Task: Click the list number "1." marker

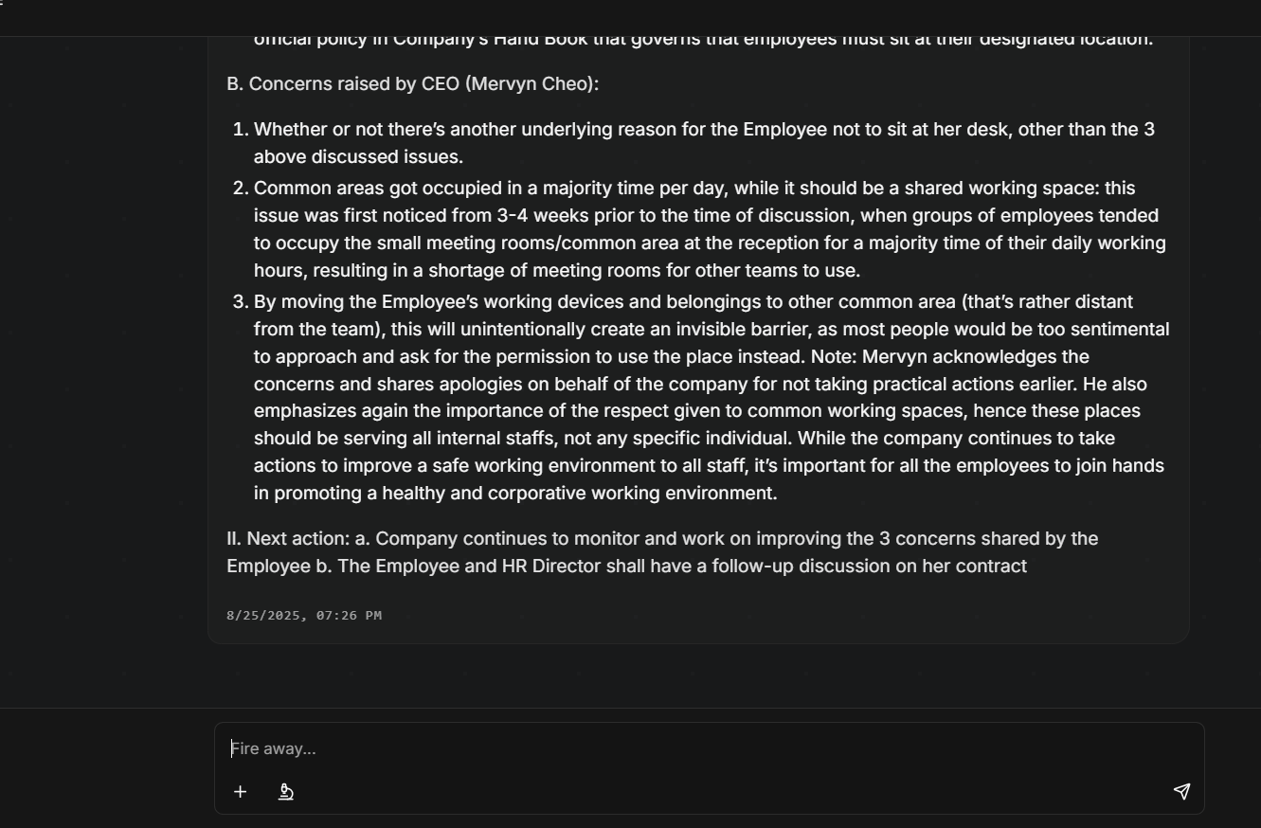Action: coord(241,130)
